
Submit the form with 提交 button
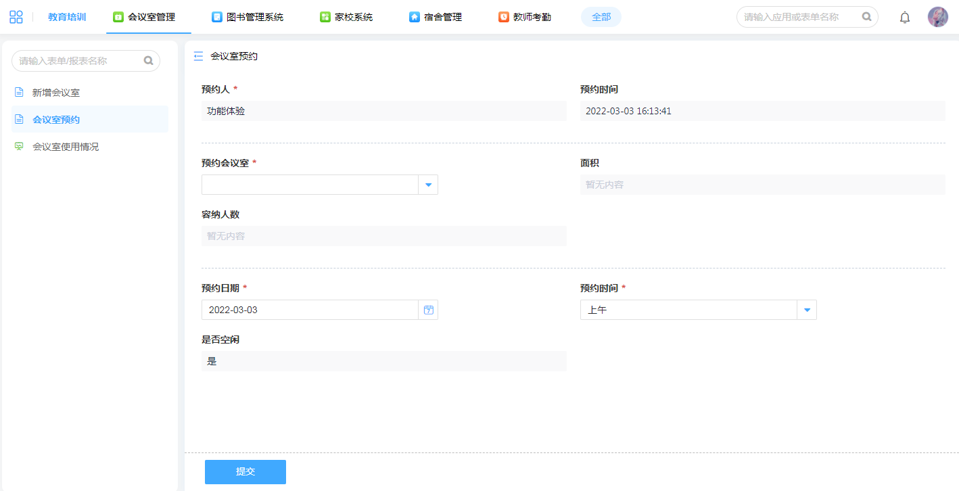(x=245, y=472)
